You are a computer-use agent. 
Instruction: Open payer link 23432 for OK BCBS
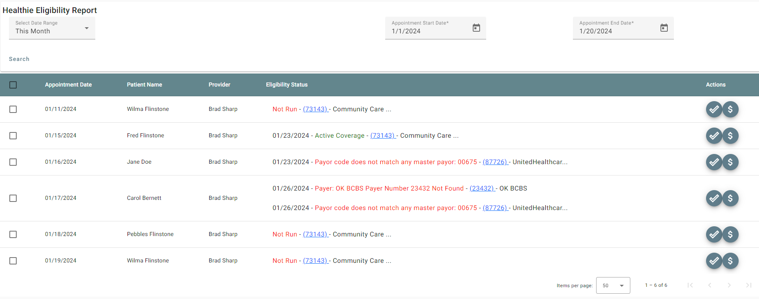tap(482, 188)
